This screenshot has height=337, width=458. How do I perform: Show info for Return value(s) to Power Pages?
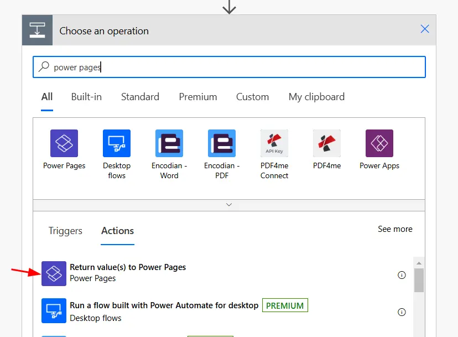pyautogui.click(x=402, y=275)
